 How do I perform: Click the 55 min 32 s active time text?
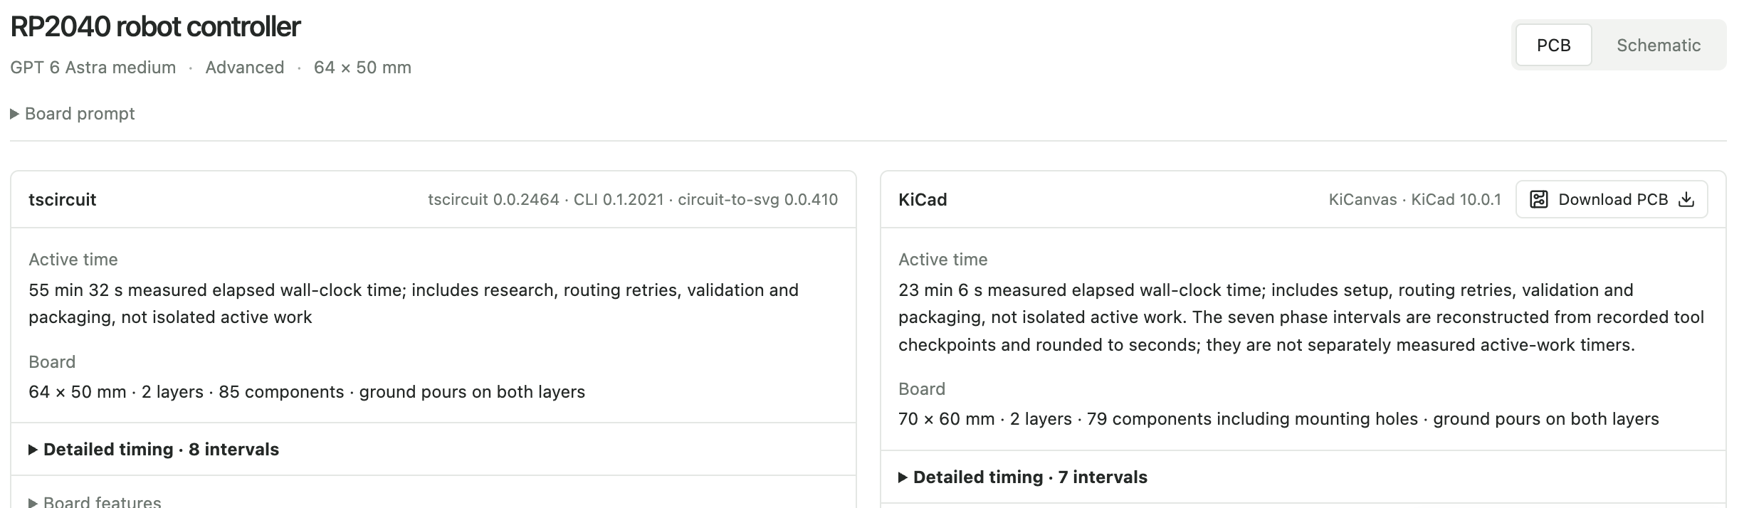pos(414,304)
